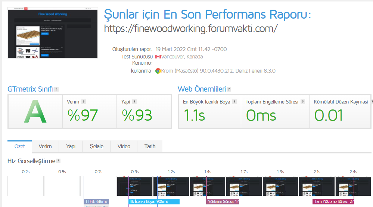
Task: Click the 0.2s filmstrip frame
Action: (x=25, y=186)
